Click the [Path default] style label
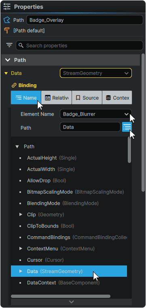Screen dimensions: 146x308 click(x=29, y=31)
